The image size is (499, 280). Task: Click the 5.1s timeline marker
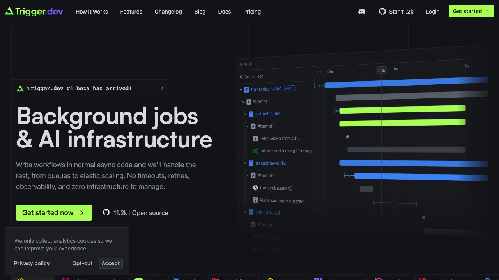[x=381, y=70]
